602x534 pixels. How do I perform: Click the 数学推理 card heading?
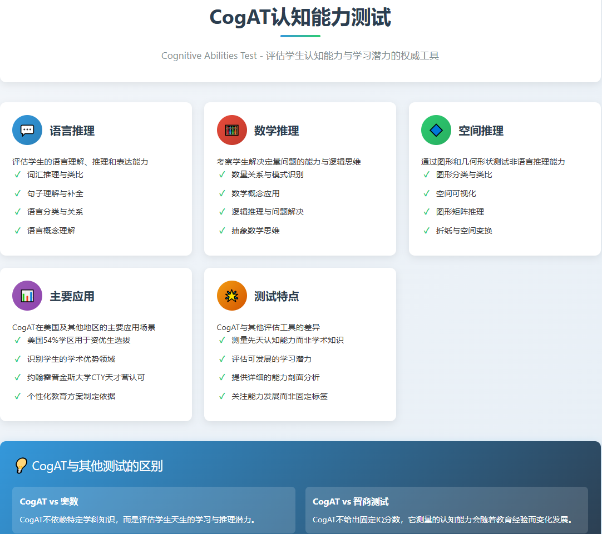click(277, 131)
